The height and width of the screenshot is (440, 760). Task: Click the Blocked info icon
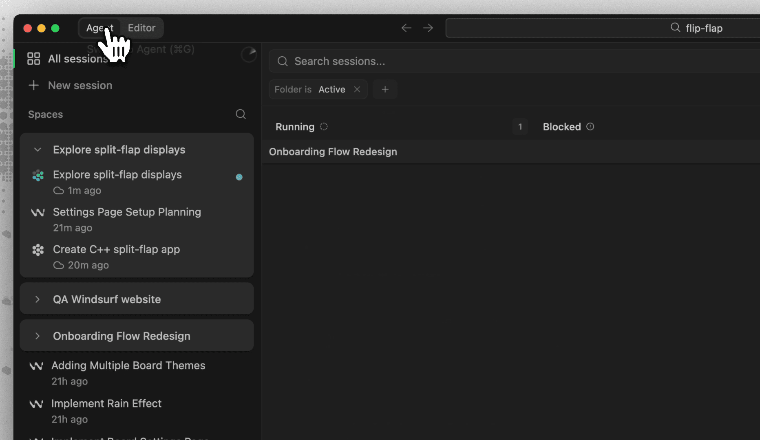(x=590, y=127)
